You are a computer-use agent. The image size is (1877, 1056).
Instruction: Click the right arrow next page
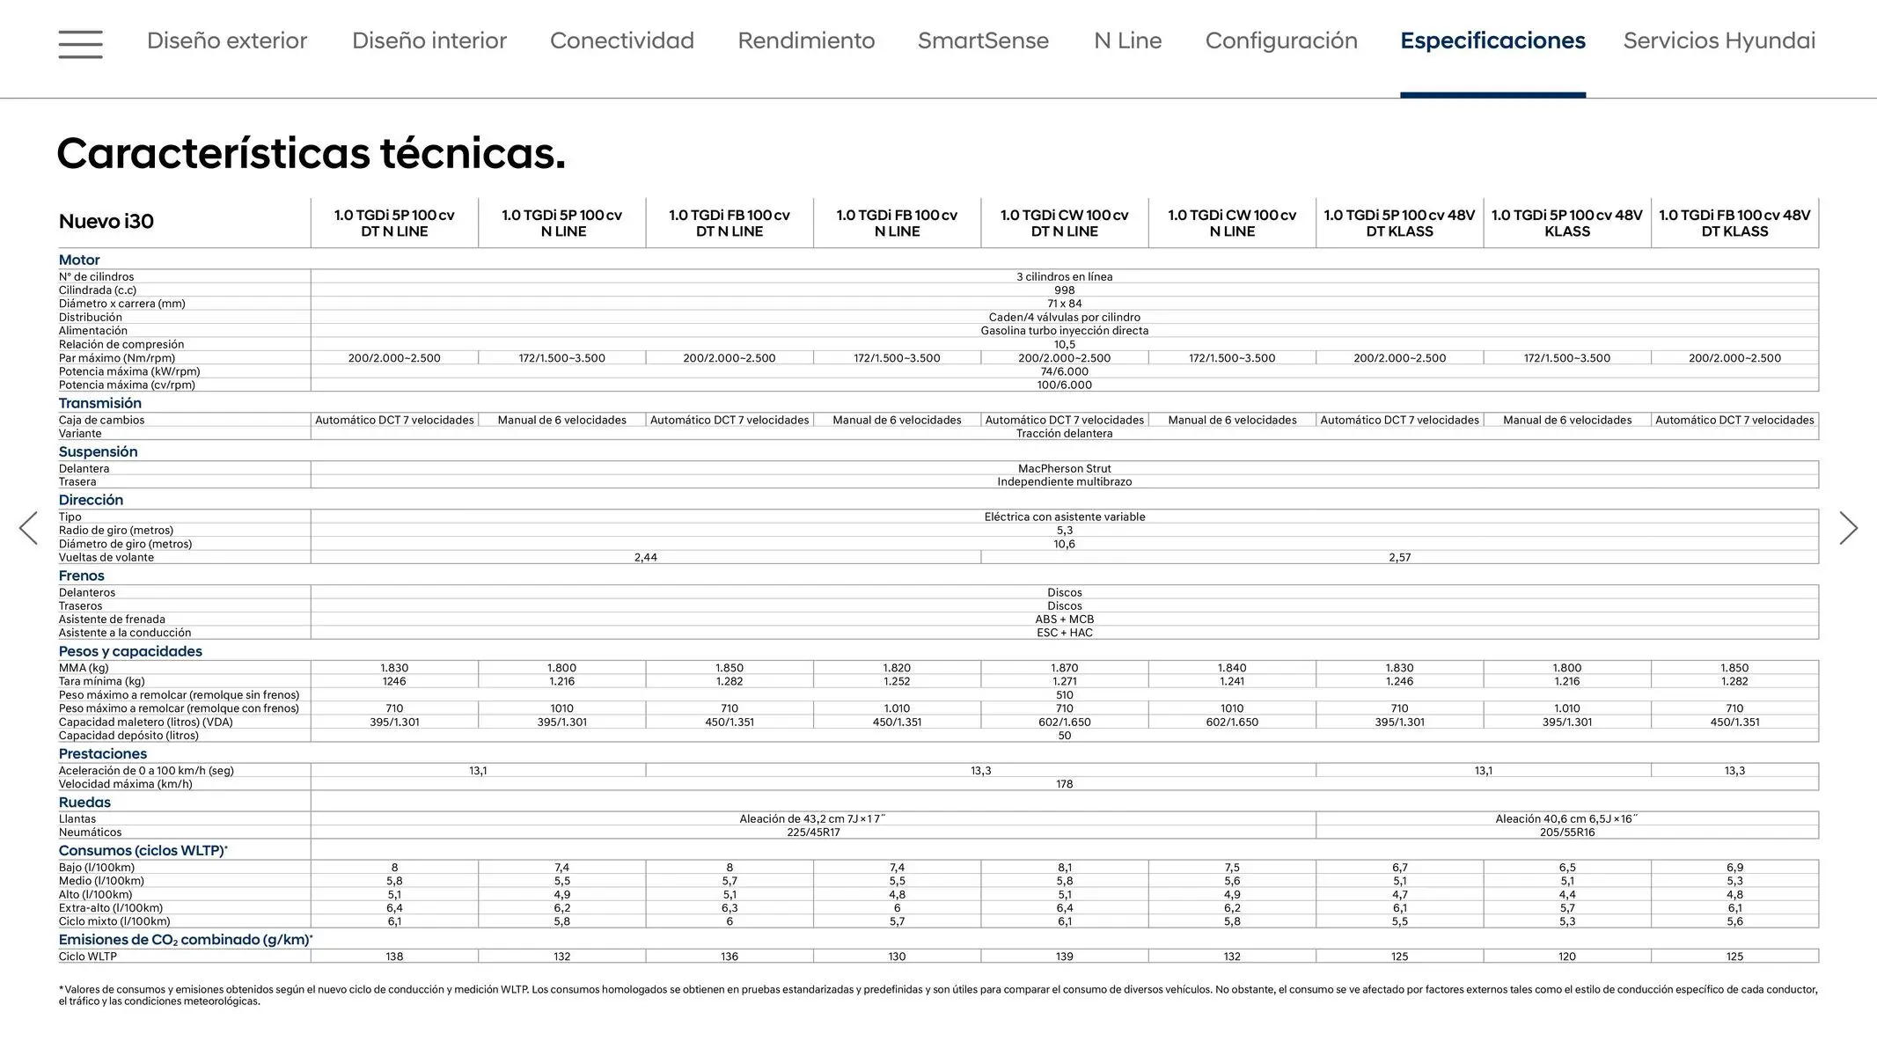[1848, 528]
